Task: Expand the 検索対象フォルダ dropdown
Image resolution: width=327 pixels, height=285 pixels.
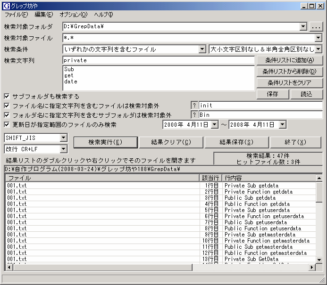Action: coord(303,27)
